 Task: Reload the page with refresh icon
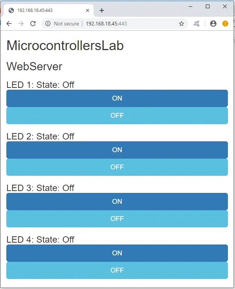click(33, 24)
